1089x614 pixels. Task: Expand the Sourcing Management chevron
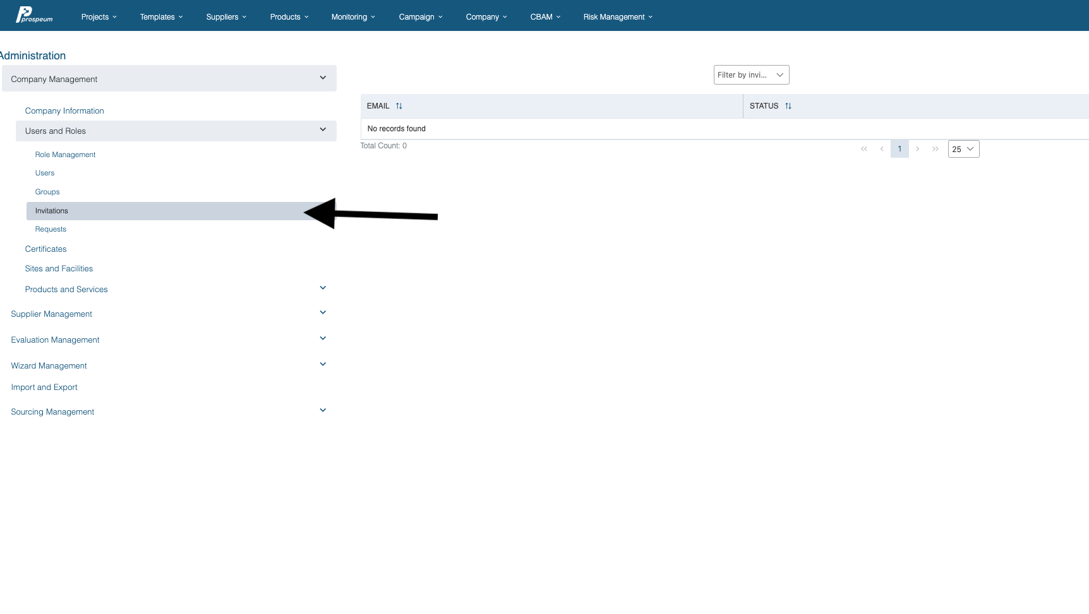pos(323,411)
